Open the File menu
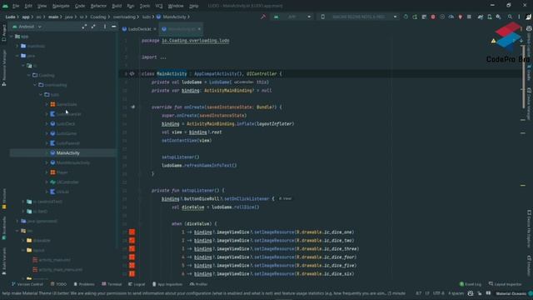533x300 pixels. (x=16, y=6)
